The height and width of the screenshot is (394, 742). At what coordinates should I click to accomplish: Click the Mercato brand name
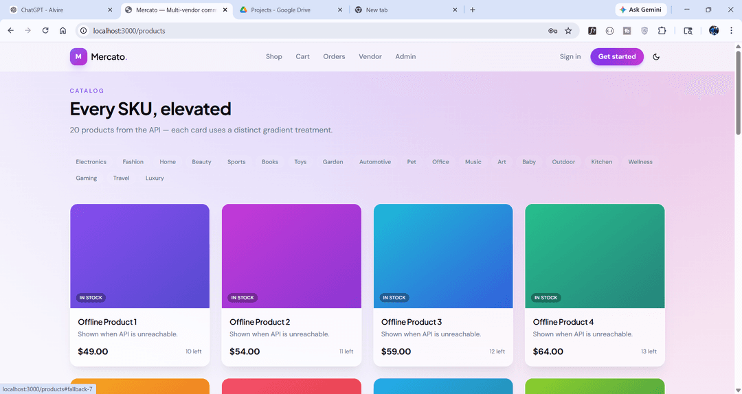109,57
